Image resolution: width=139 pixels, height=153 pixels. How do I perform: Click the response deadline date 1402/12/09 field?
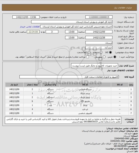point(99,32)
